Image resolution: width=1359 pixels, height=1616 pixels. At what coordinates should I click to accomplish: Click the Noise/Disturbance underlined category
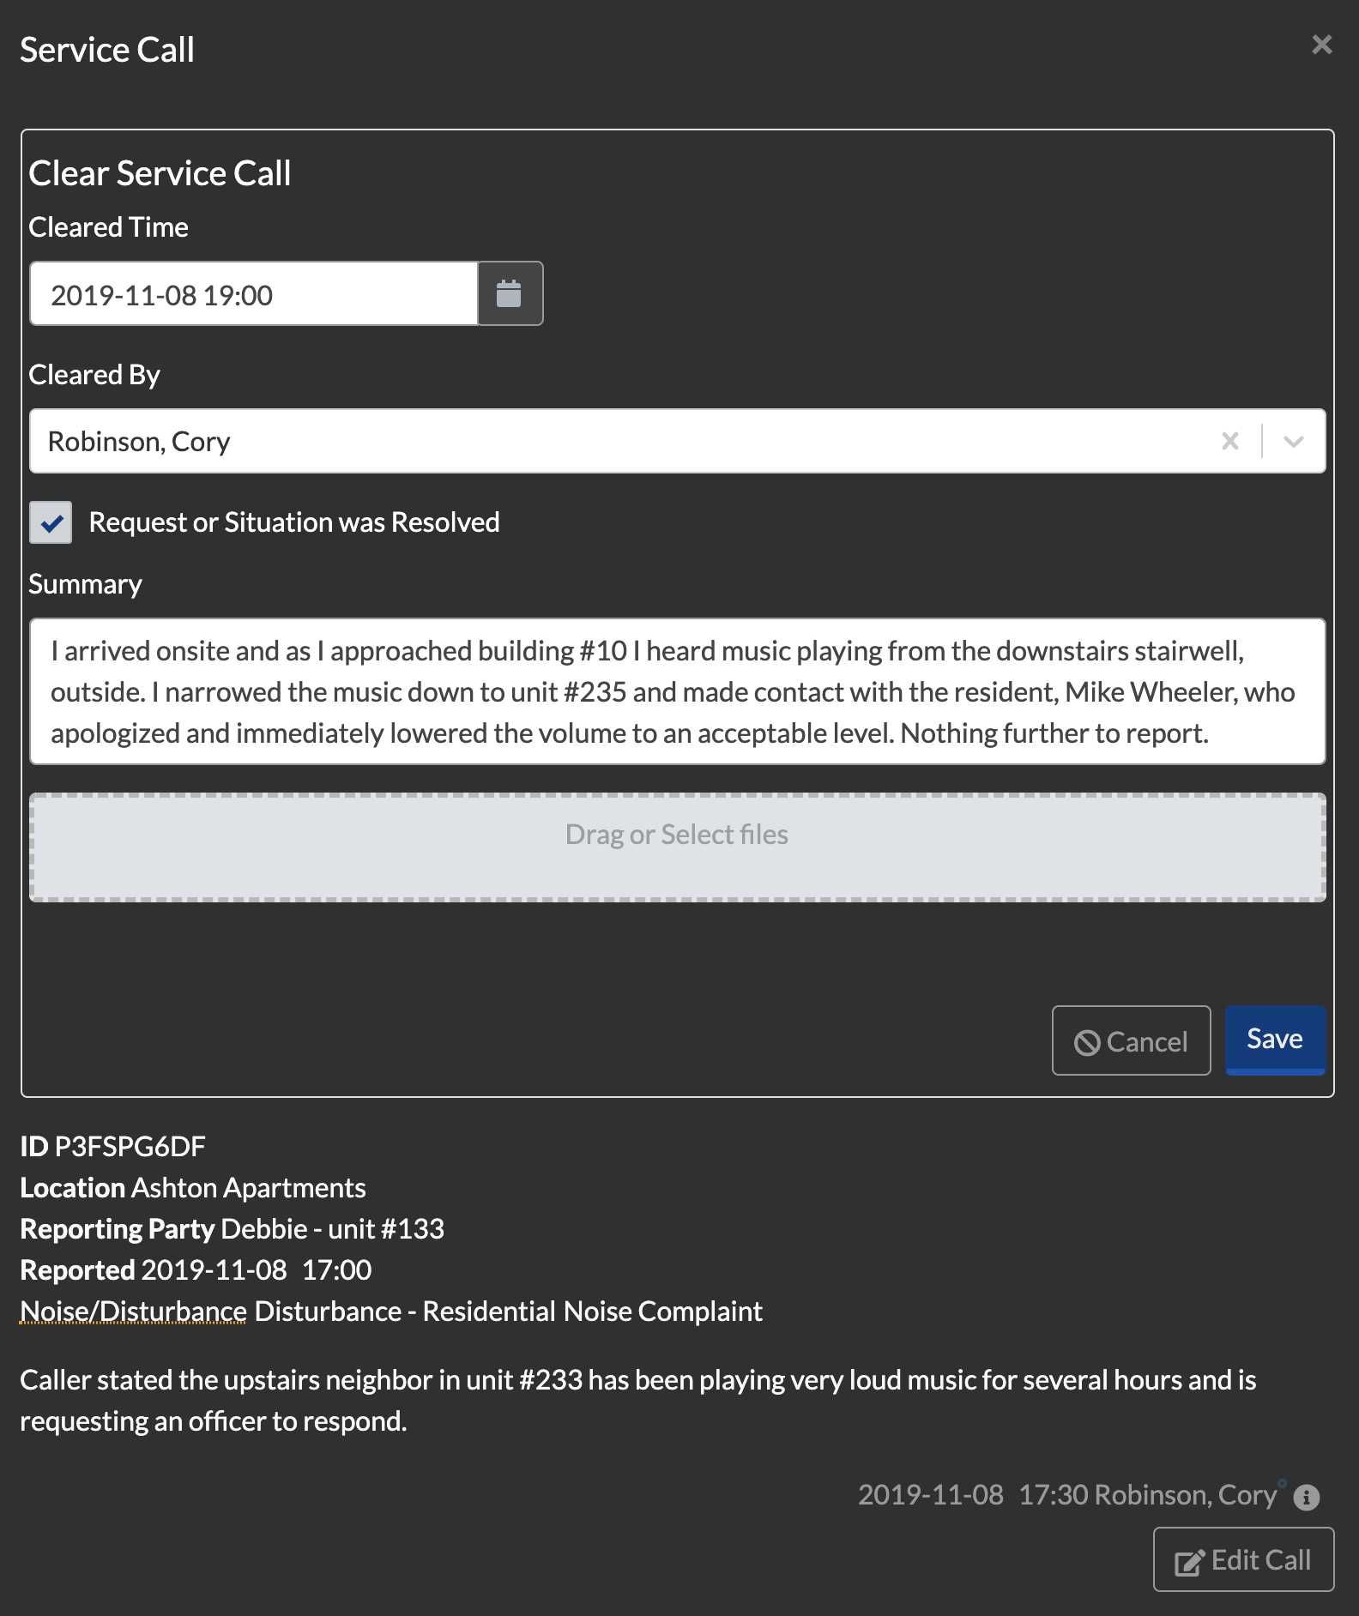pyautogui.click(x=133, y=1311)
